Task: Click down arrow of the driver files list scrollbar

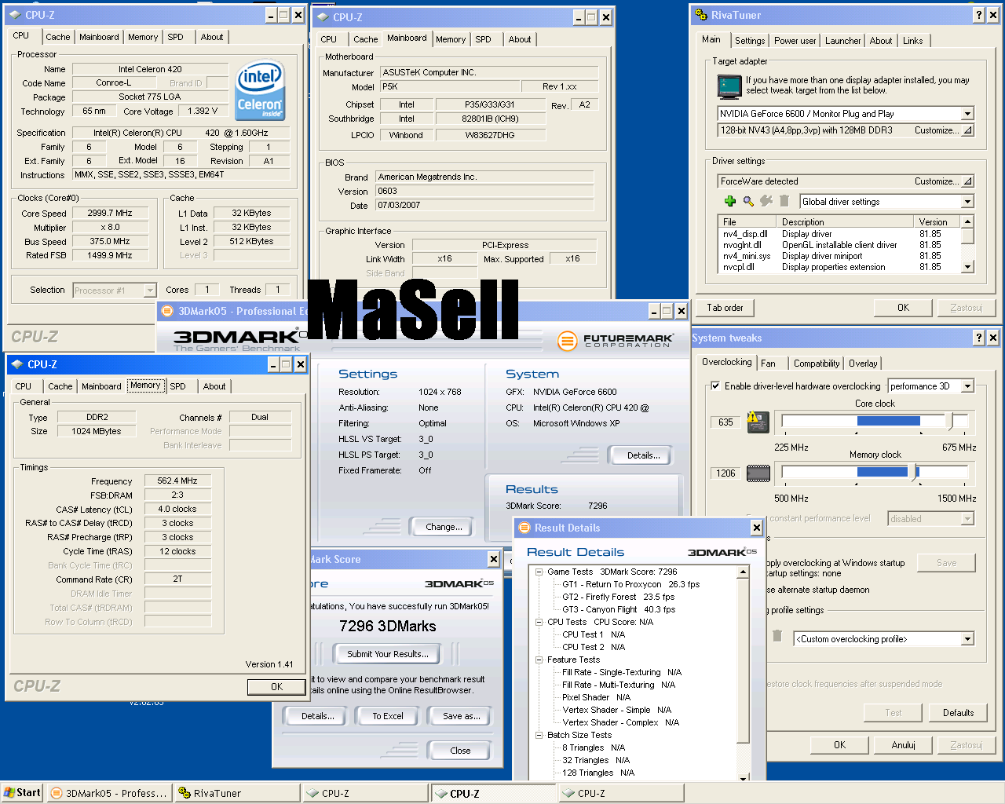Action: [967, 267]
